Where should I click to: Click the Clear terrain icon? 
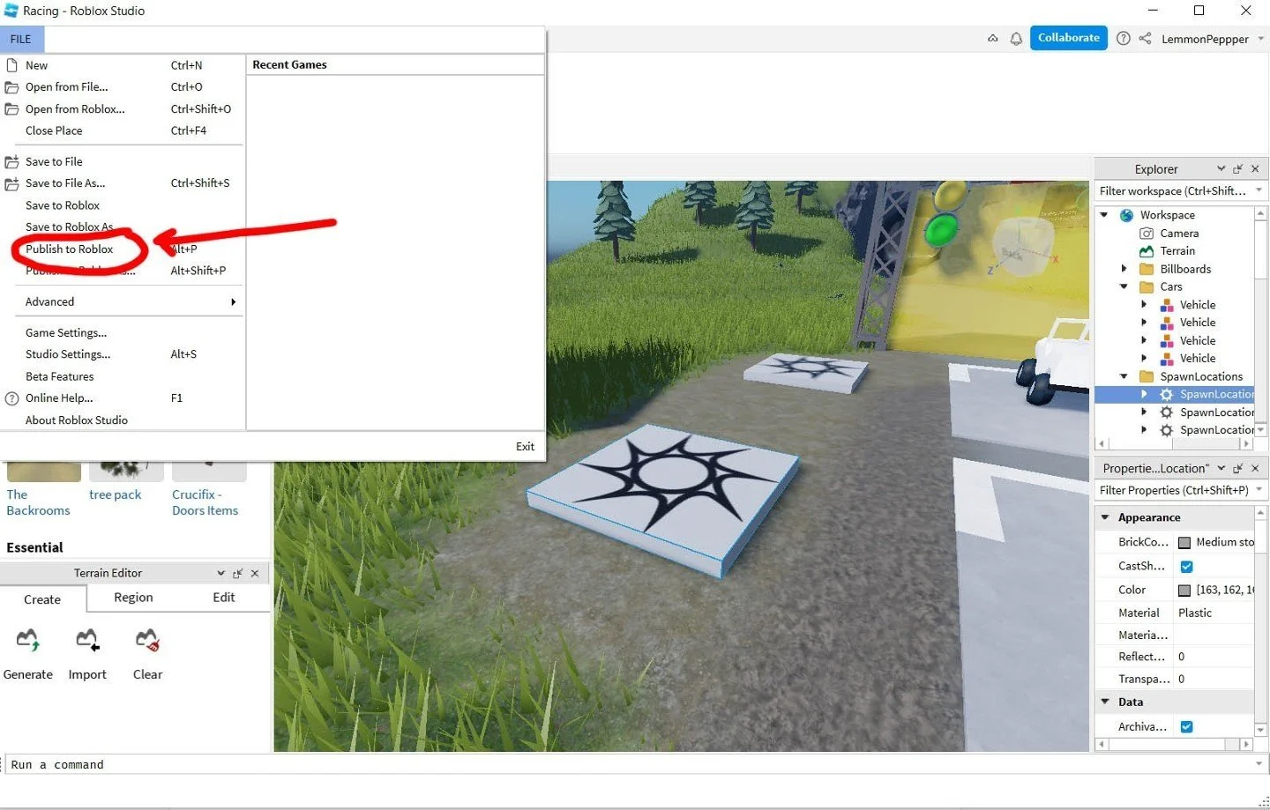point(147,641)
